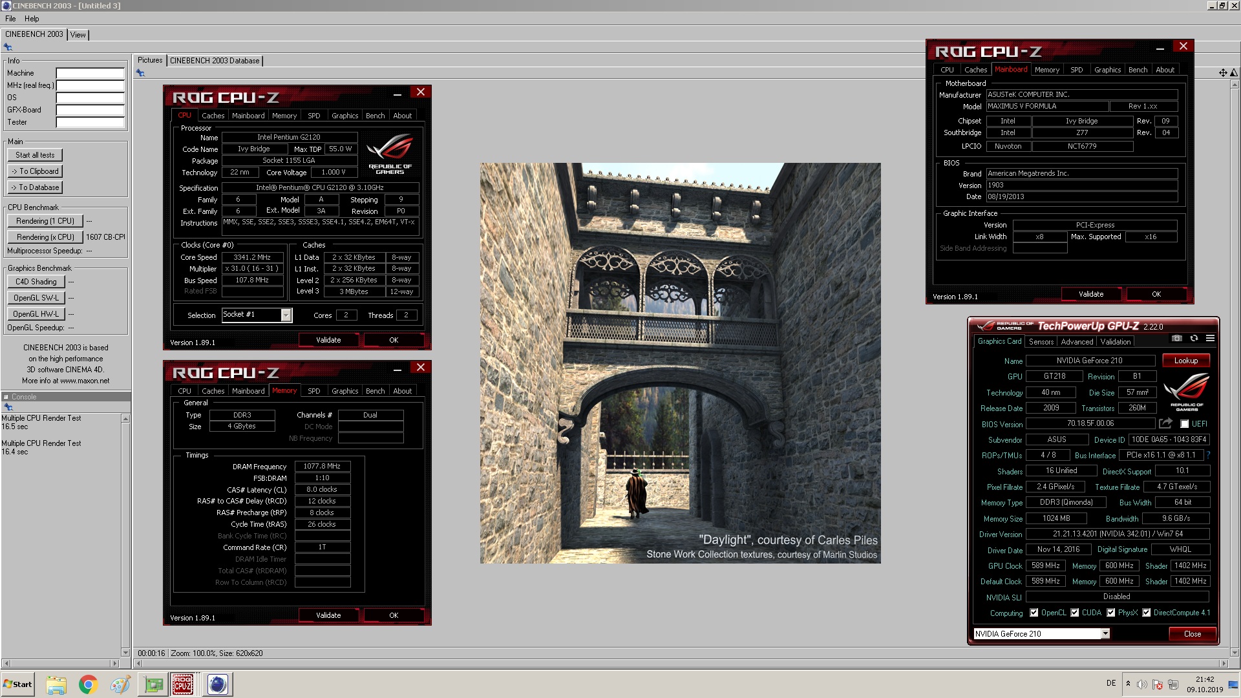
Task: Click the Show Desktop icon in the tray
Action: [x=1233, y=684]
